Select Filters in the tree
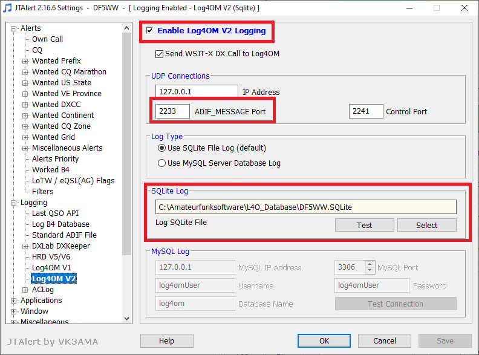 pyautogui.click(x=43, y=192)
